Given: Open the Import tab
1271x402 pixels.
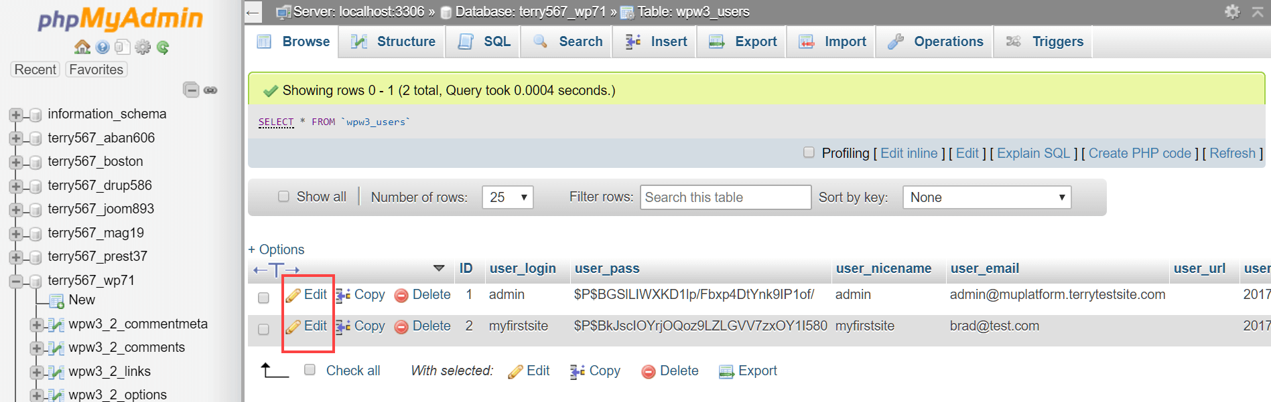Looking at the screenshot, I should (x=831, y=41).
